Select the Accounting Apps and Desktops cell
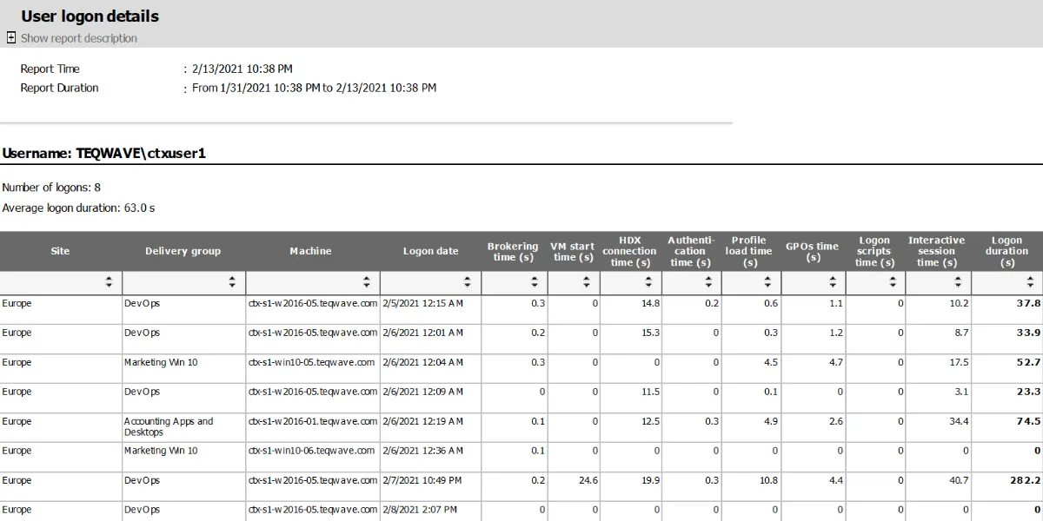Viewport: 1043px width, 521px height. click(x=168, y=426)
